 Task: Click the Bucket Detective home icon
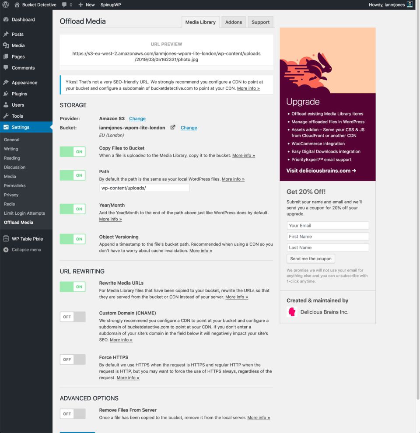tap(17, 5)
